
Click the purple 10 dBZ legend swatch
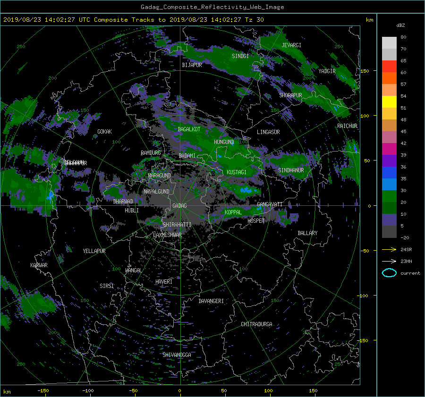tap(389, 220)
